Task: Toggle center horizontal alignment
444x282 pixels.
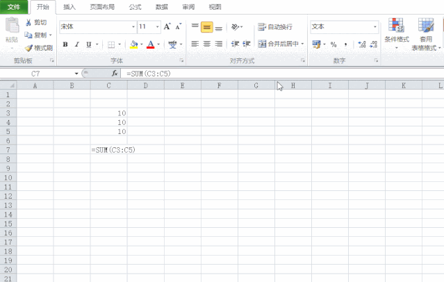Action: point(206,44)
